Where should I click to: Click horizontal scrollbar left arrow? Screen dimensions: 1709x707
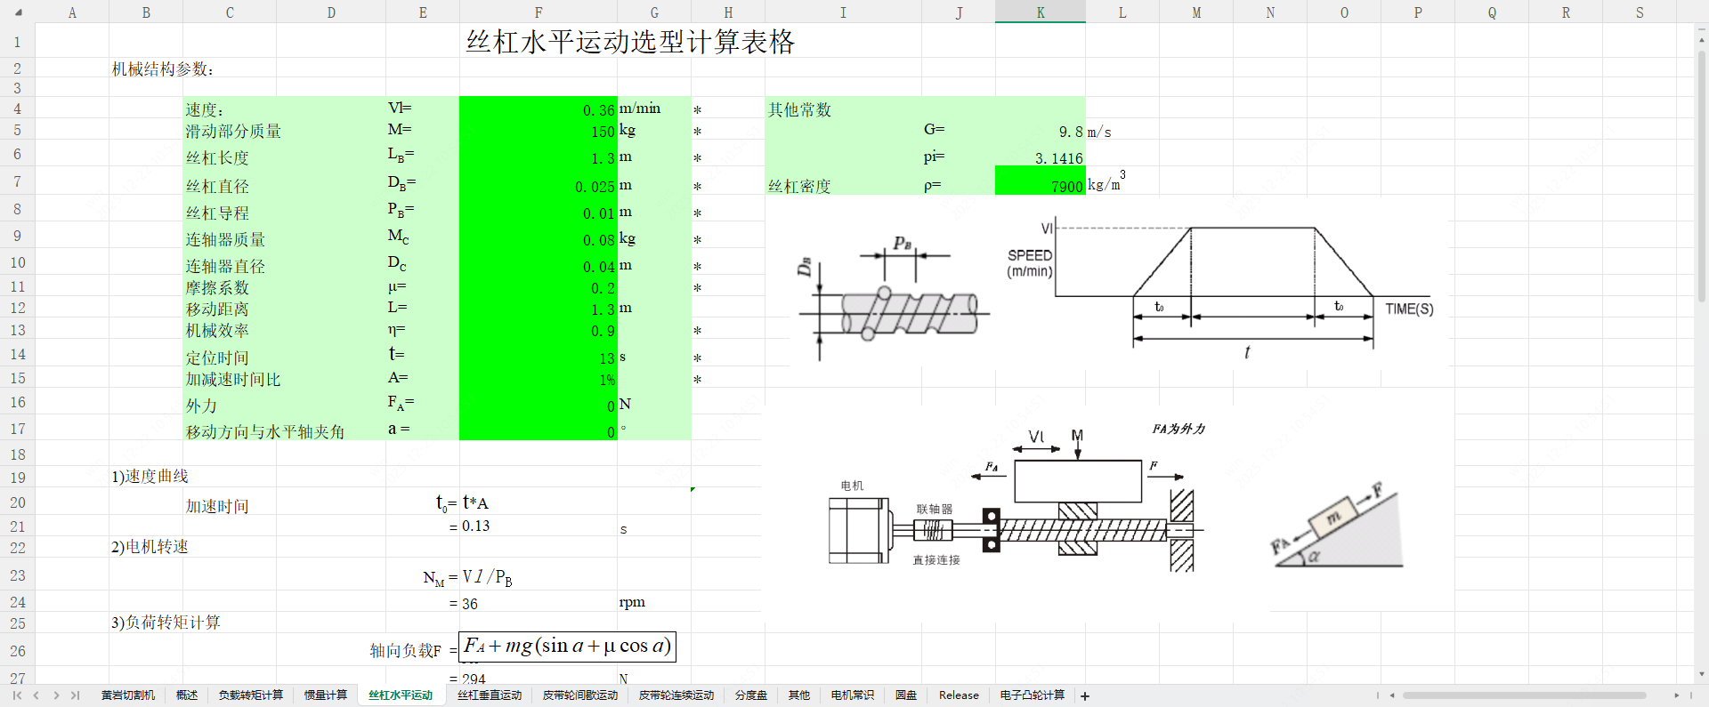[1392, 695]
